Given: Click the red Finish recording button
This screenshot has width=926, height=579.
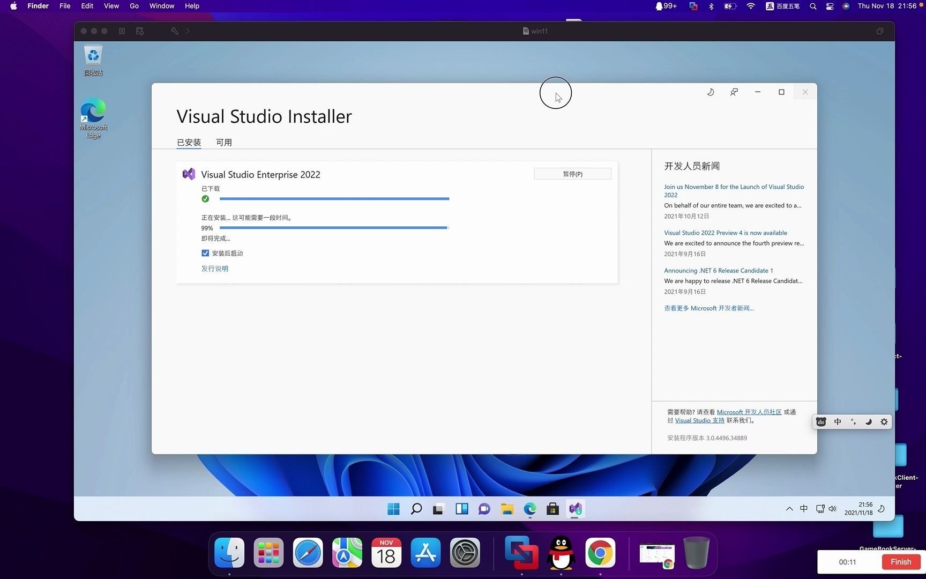Looking at the screenshot, I should point(901,562).
